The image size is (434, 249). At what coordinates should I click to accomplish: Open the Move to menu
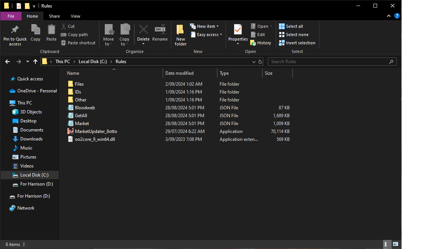(x=108, y=35)
